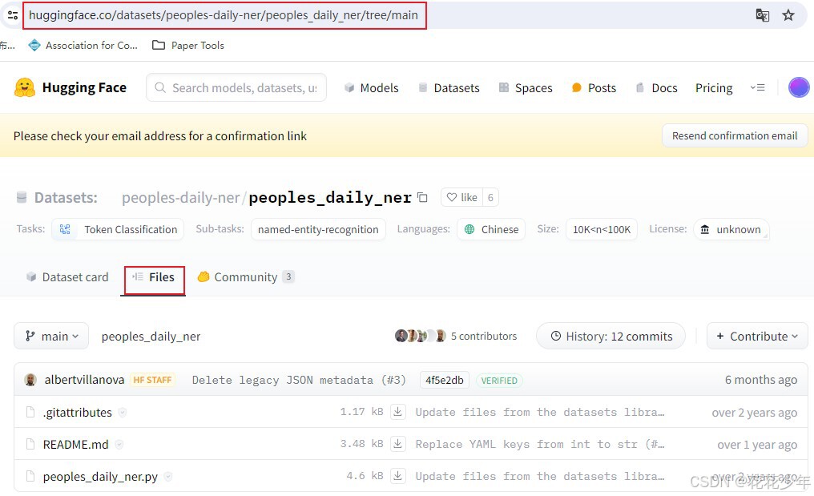The height and width of the screenshot is (496, 814).
Task: Download the README.md file
Action: pos(397,445)
